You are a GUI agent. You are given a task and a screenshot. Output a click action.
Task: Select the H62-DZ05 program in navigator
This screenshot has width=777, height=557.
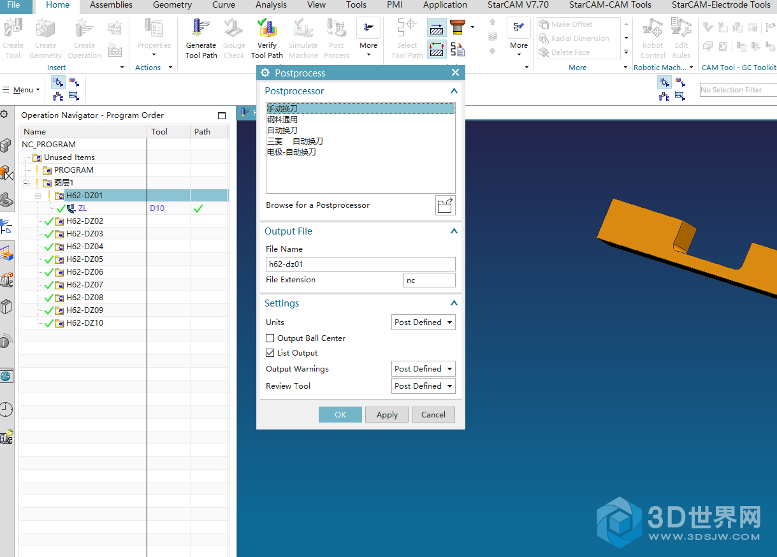pos(85,259)
